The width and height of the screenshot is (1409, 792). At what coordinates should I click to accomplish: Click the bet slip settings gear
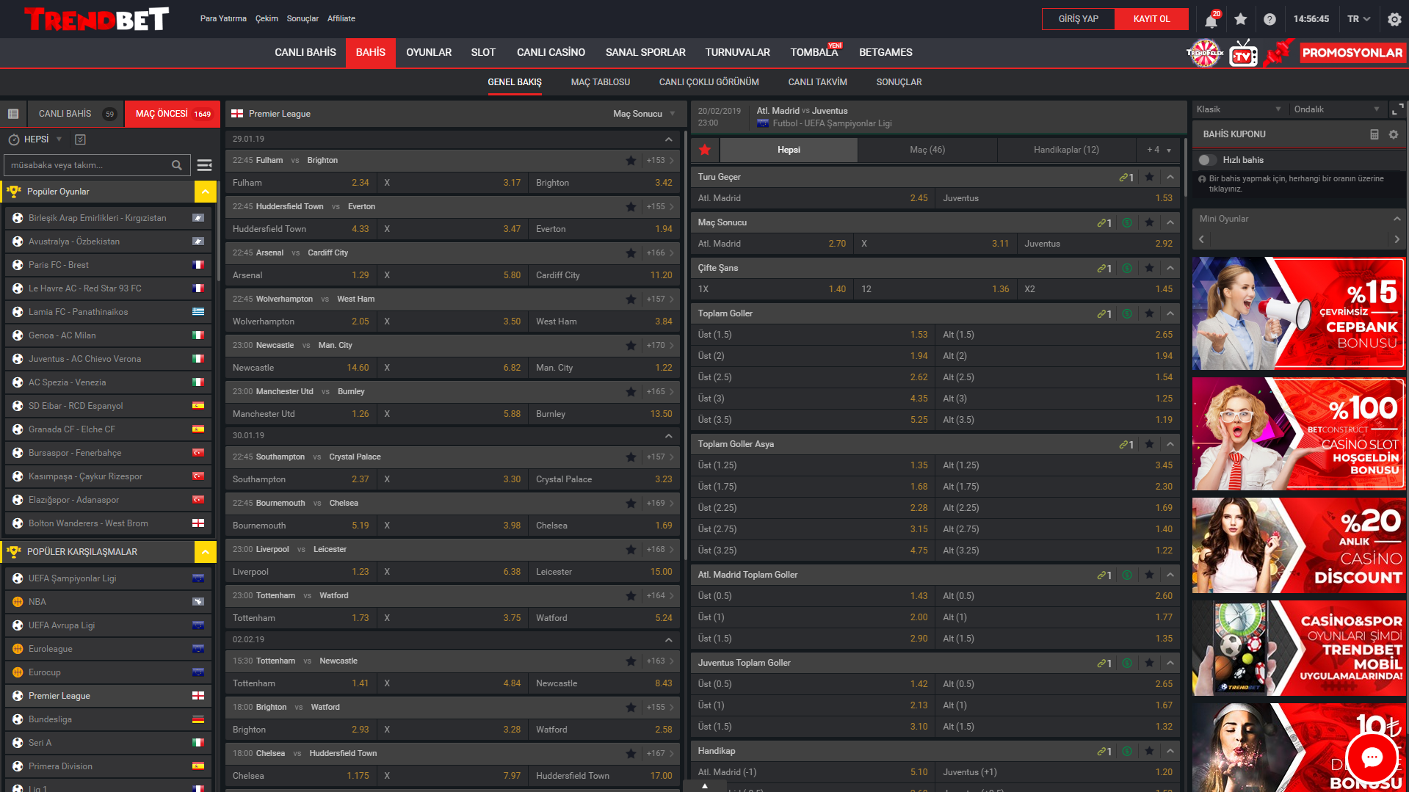(1394, 134)
